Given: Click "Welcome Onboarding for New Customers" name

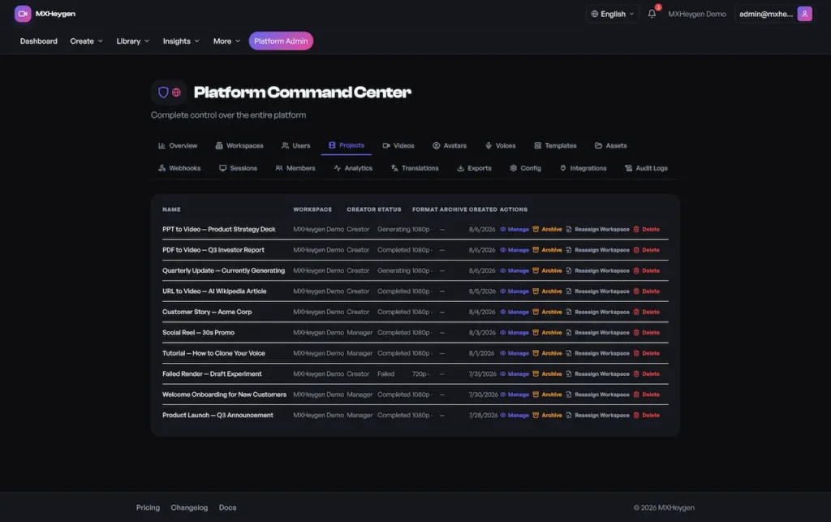Looking at the screenshot, I should tap(224, 395).
